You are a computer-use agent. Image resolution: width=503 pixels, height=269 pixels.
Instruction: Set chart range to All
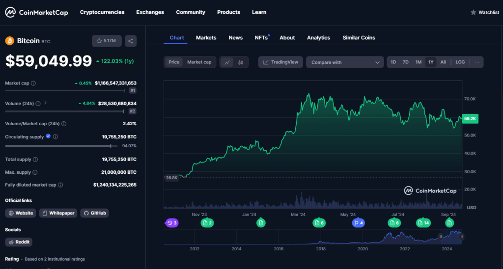click(443, 62)
